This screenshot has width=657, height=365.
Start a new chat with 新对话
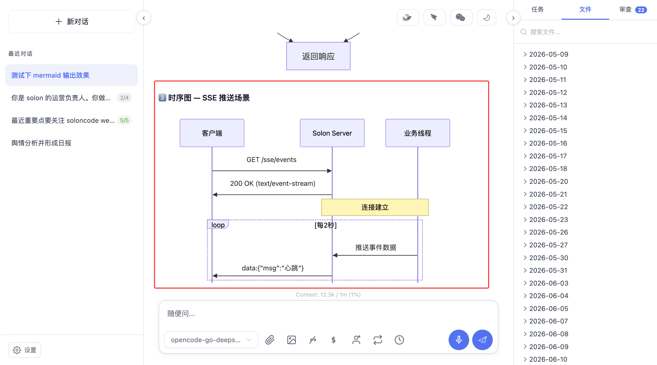tap(72, 22)
